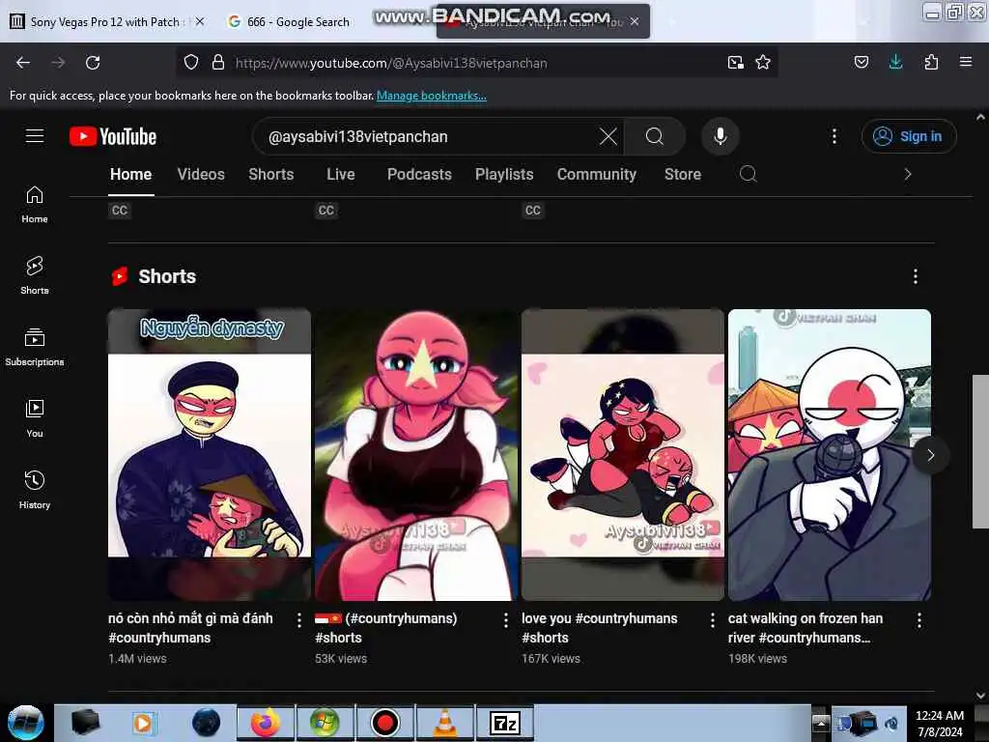The width and height of the screenshot is (989, 742).
Task: Switch to the Community tab
Action: pos(597,175)
